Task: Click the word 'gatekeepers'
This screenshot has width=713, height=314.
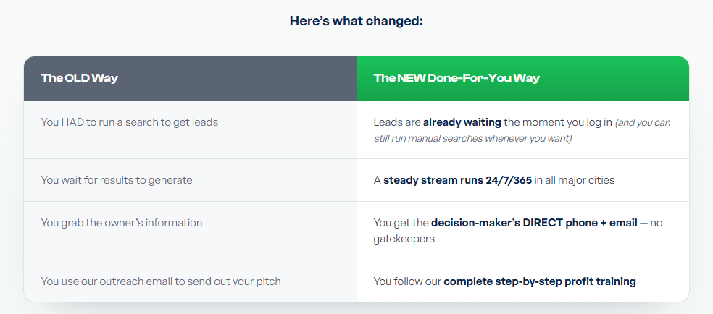Action: [404, 239]
